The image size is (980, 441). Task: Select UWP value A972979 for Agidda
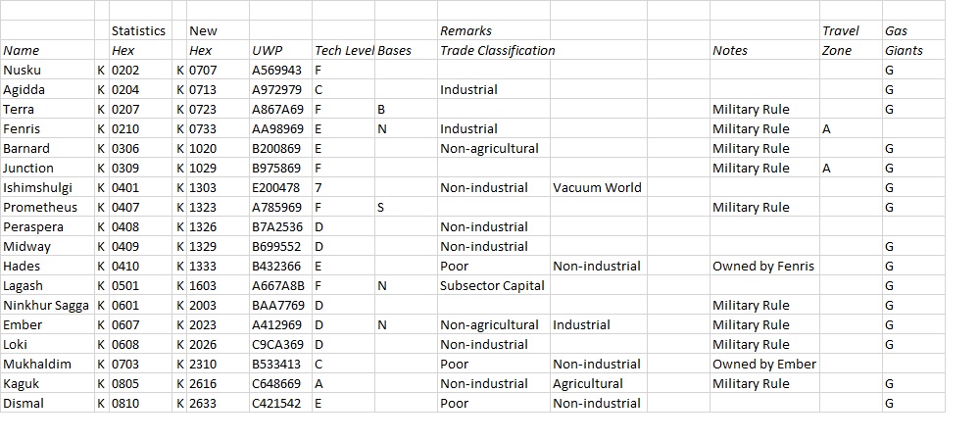(x=280, y=89)
